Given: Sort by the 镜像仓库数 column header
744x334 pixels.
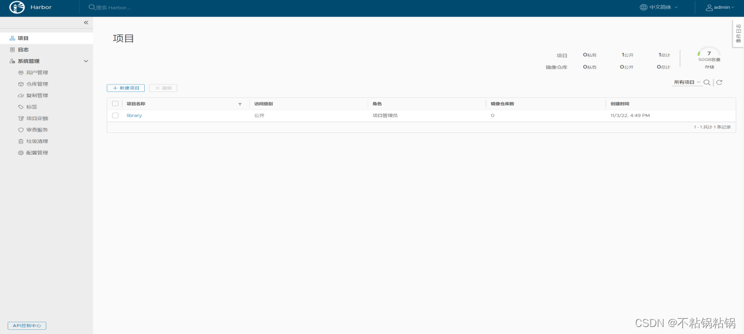Looking at the screenshot, I should (x=502, y=104).
